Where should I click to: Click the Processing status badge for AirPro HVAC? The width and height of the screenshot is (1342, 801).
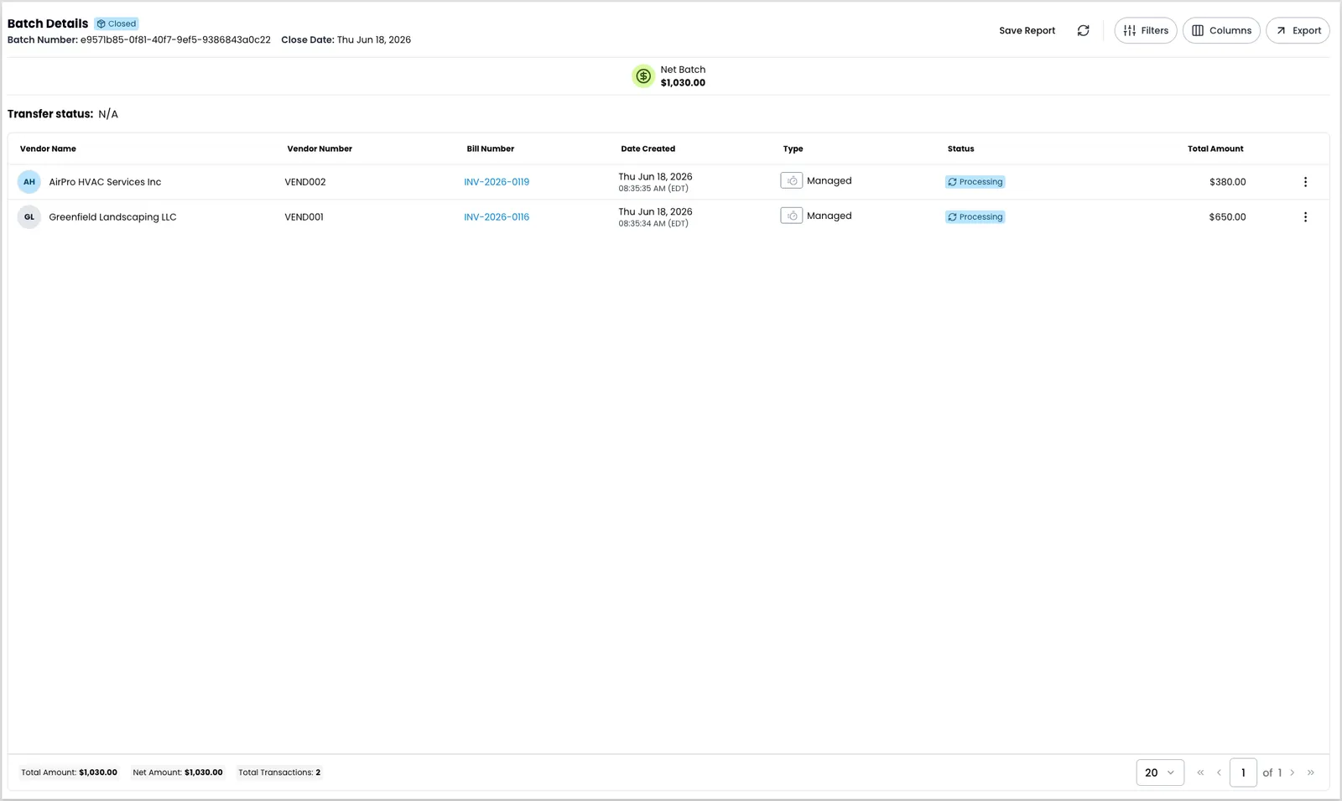(975, 182)
